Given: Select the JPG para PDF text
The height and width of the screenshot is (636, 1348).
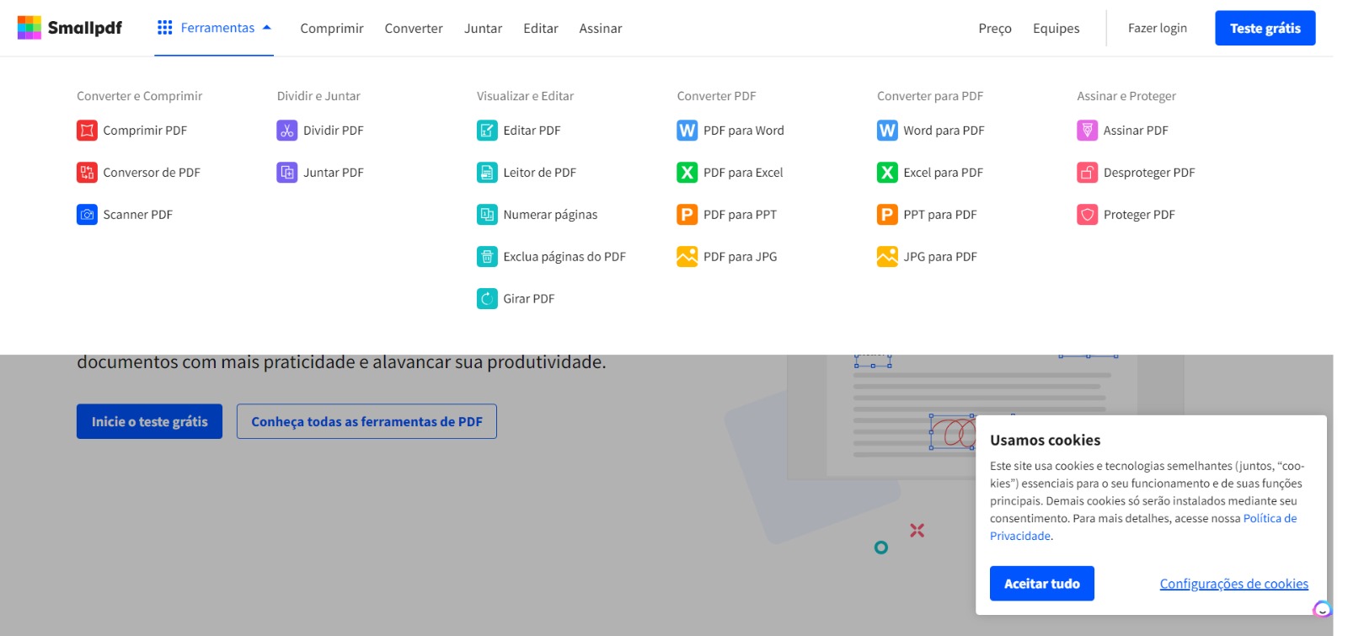Looking at the screenshot, I should (x=940, y=257).
